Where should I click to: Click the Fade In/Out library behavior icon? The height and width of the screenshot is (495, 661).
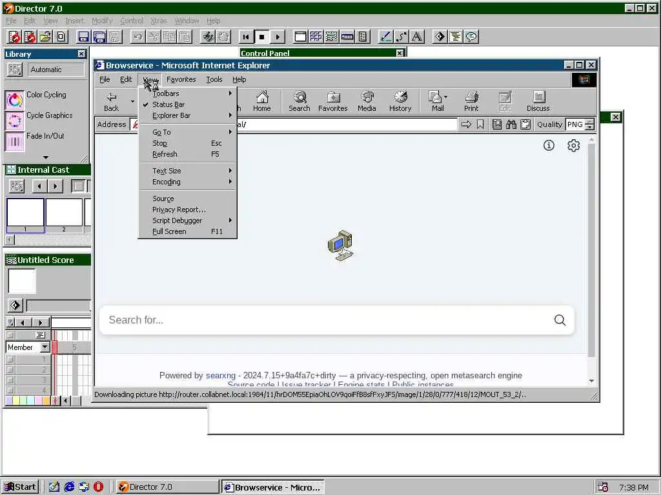coord(15,141)
